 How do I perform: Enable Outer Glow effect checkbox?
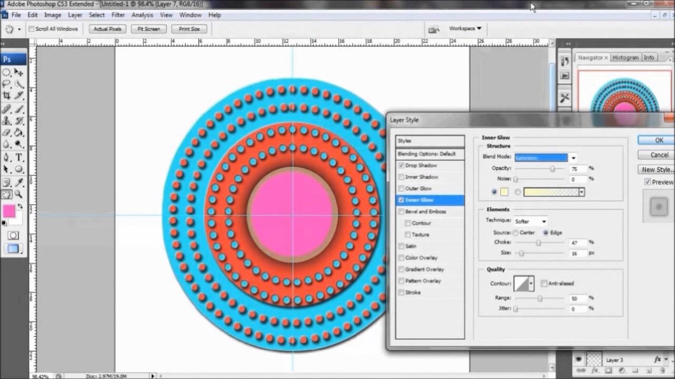point(402,188)
